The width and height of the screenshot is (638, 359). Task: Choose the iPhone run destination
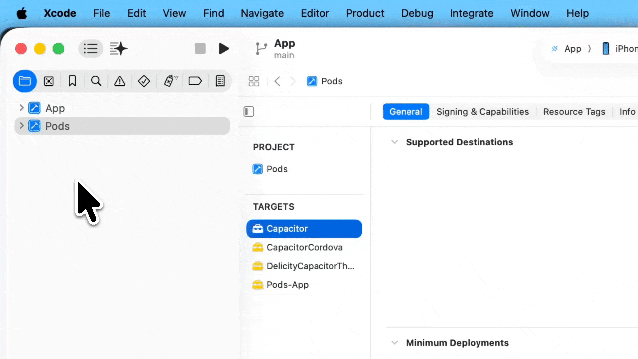620,48
